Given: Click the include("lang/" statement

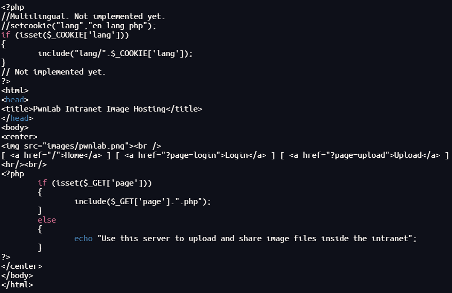Looking at the screenshot, I should pos(115,53).
